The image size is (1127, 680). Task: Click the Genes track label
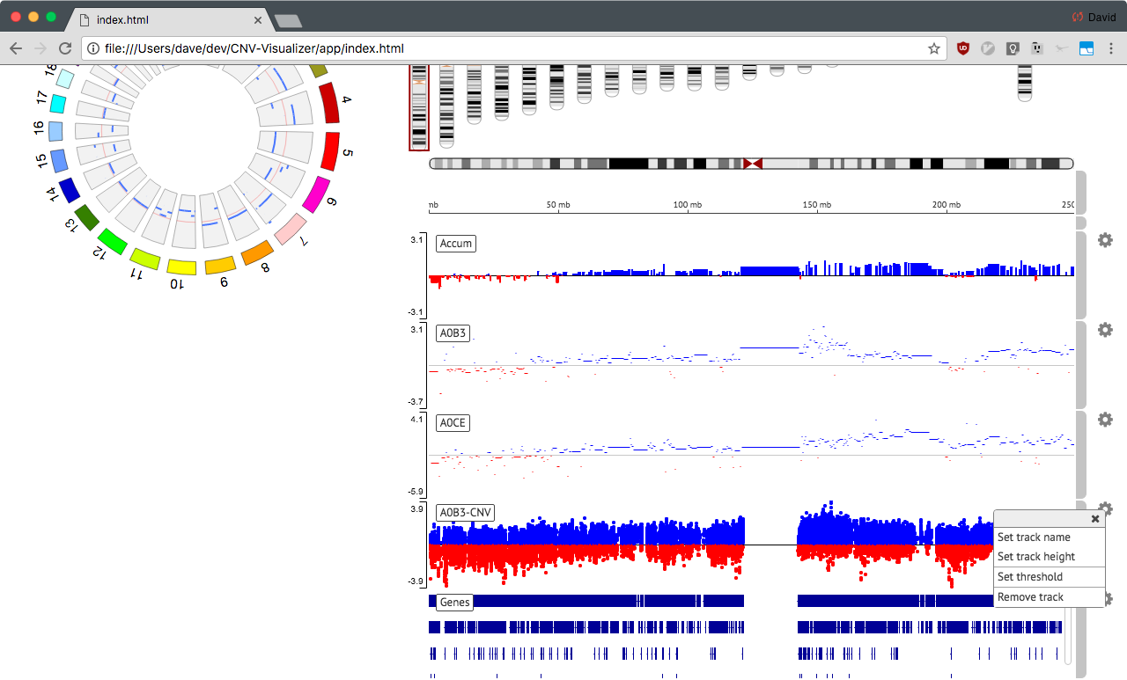(454, 602)
